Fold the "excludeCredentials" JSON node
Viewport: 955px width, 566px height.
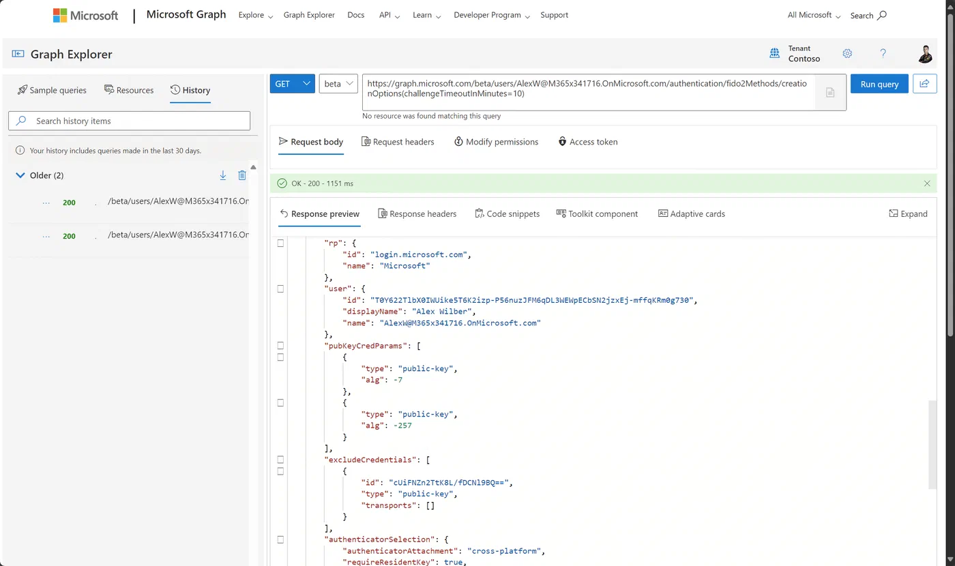pos(280,460)
